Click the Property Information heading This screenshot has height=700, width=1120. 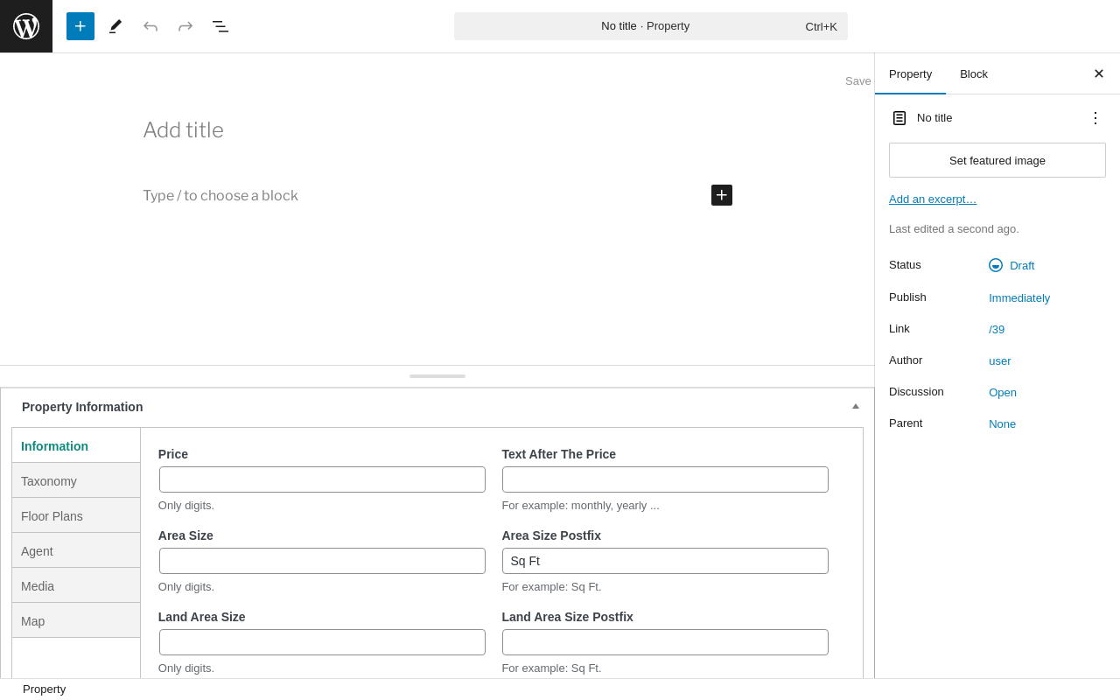pos(82,407)
